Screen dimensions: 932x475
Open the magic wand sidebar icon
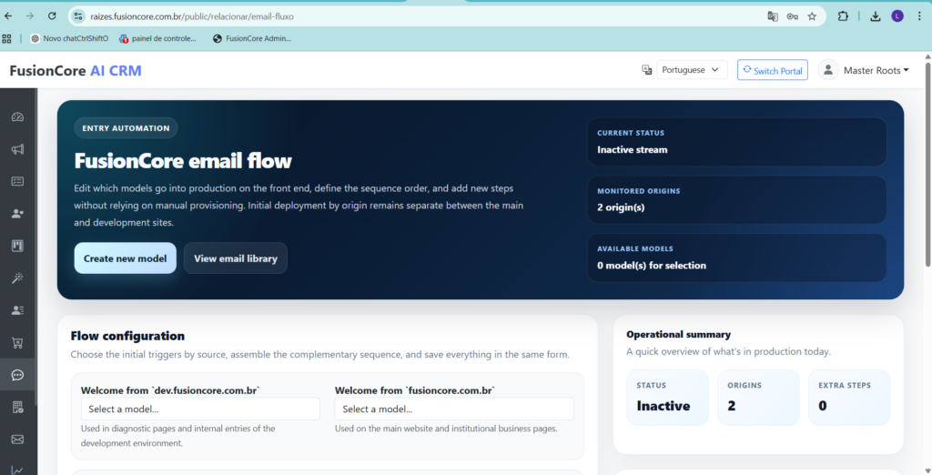coord(17,278)
